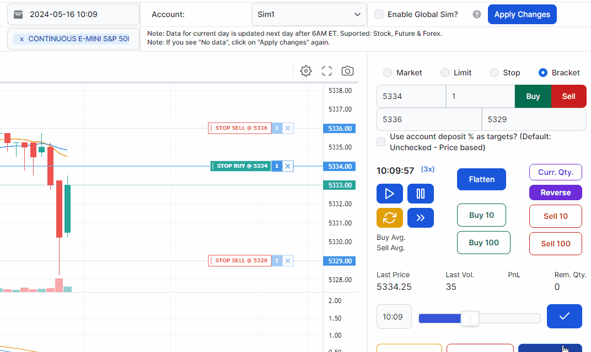591x352 pixels.
Task: Click help icon beside Enable Global Sim
Action: click(477, 14)
